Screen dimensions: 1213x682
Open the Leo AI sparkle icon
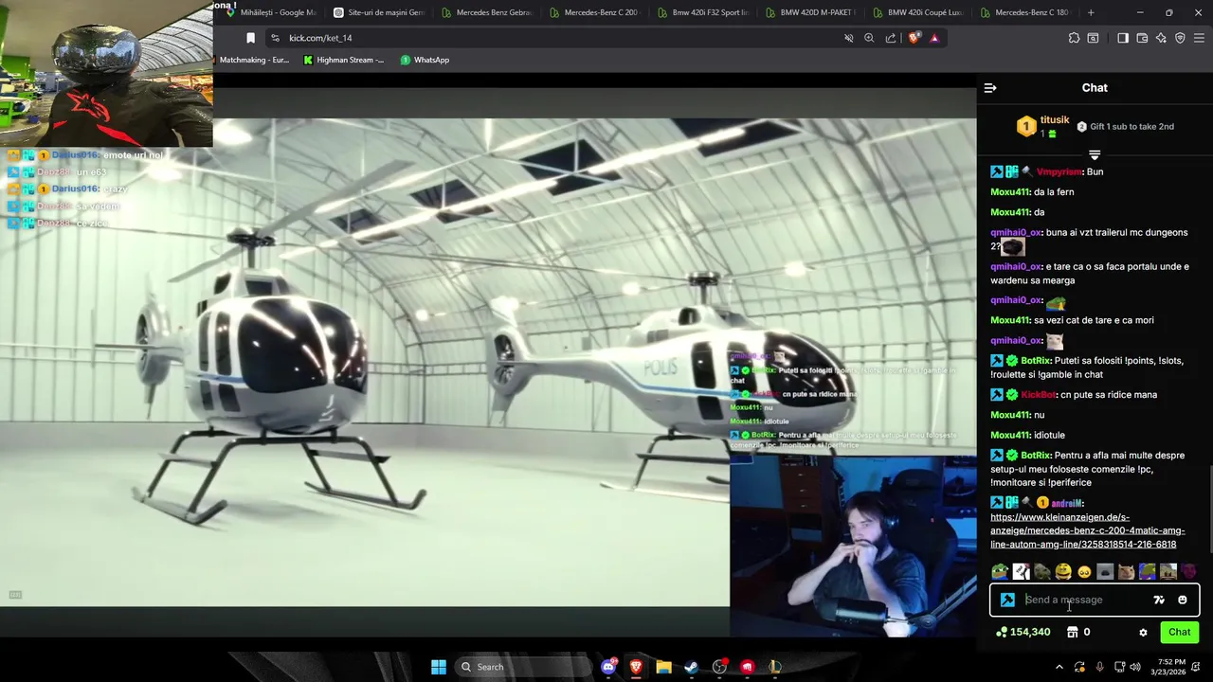point(1161,38)
